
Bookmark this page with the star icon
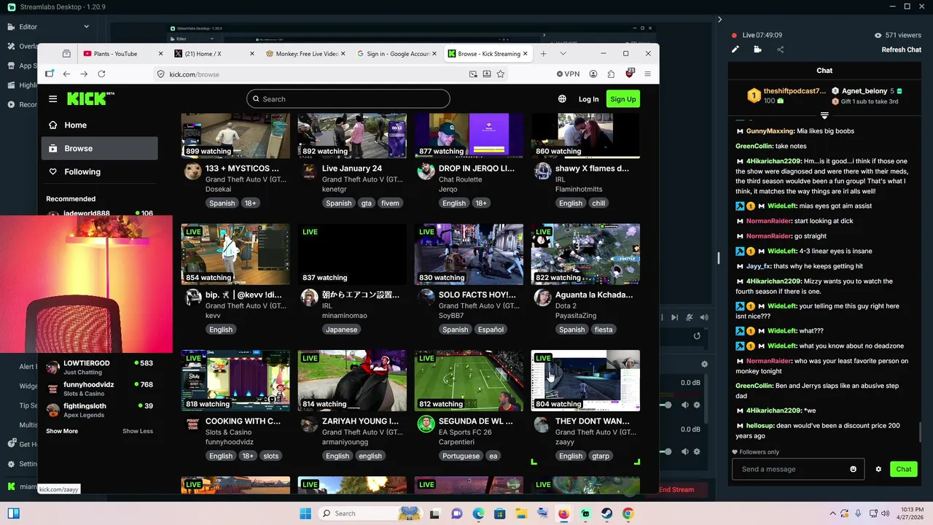501,74
